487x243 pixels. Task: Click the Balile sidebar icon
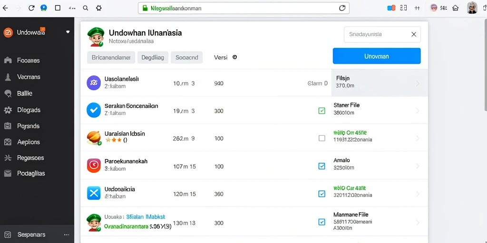pos(8,93)
